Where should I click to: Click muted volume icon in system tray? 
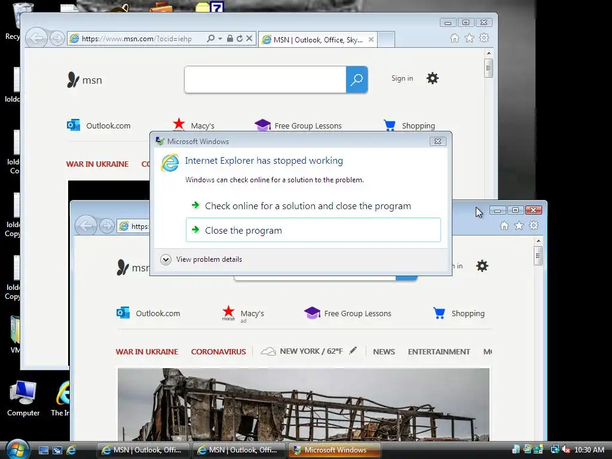coord(565,449)
